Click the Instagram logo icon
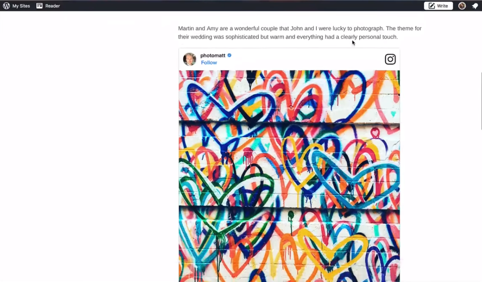This screenshot has width=482, height=282. coord(390,59)
